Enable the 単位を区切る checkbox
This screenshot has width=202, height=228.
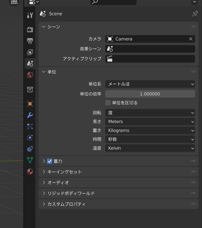[108, 103]
